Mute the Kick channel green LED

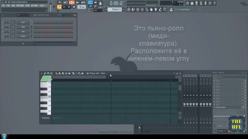[3, 22]
